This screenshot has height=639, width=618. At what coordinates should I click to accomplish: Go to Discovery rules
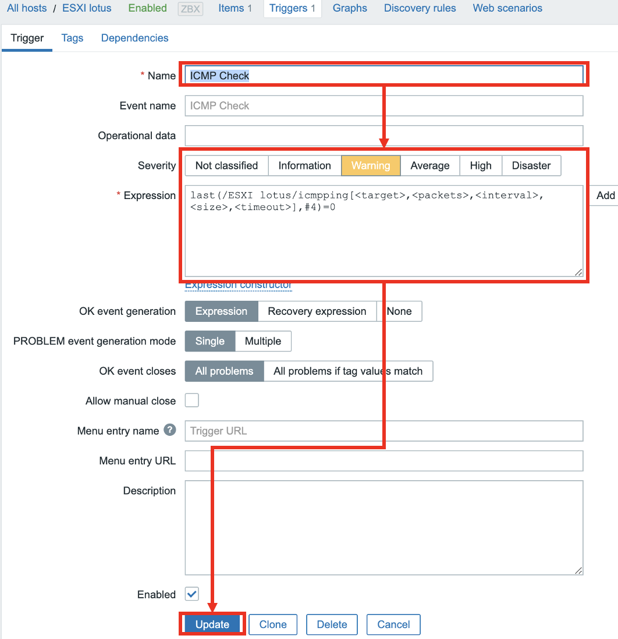420,8
